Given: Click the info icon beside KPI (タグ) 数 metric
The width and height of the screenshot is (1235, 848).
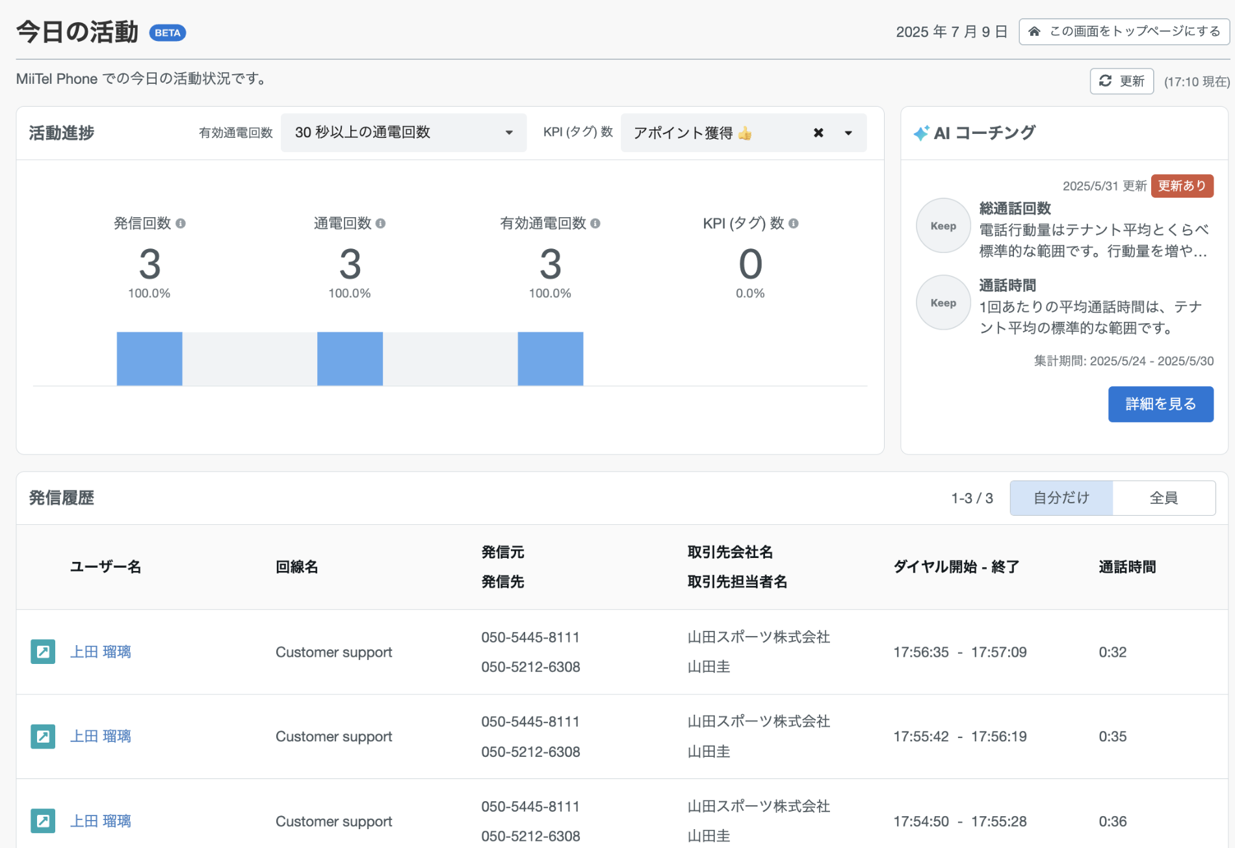Looking at the screenshot, I should [x=794, y=223].
